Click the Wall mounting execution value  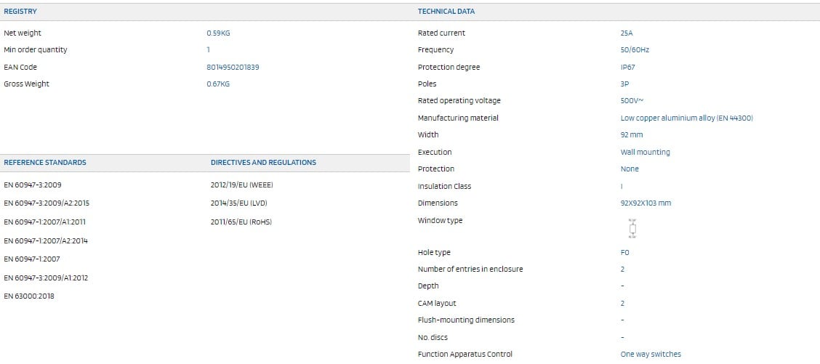645,152
